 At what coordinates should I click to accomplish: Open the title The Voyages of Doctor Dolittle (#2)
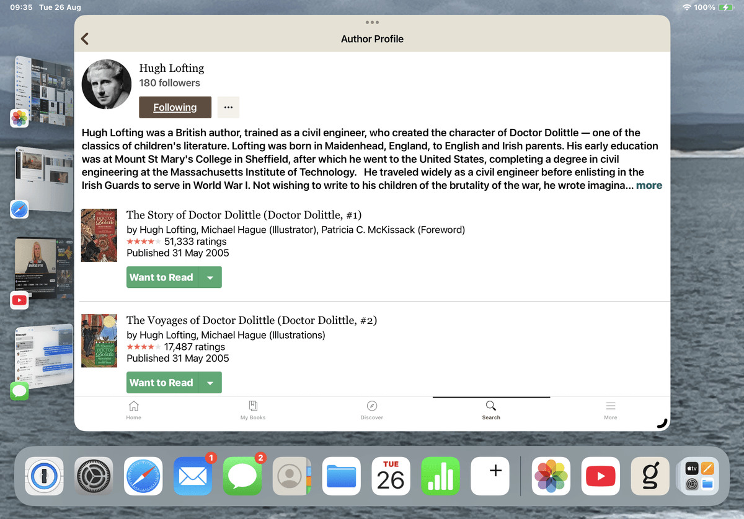(x=252, y=321)
